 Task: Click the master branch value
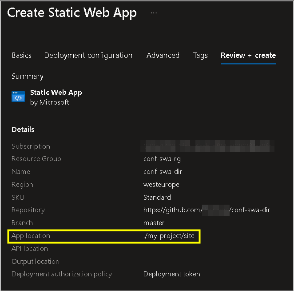[154, 223]
